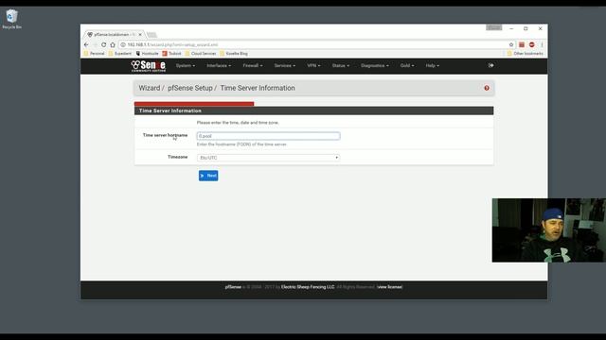Open the Other bookmarks folder
The image size is (606, 340).
(526, 54)
